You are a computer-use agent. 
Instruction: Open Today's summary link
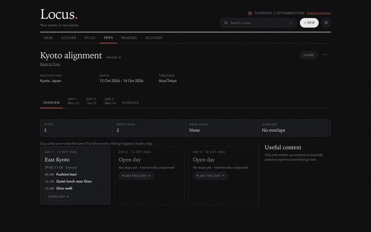click(x=319, y=13)
